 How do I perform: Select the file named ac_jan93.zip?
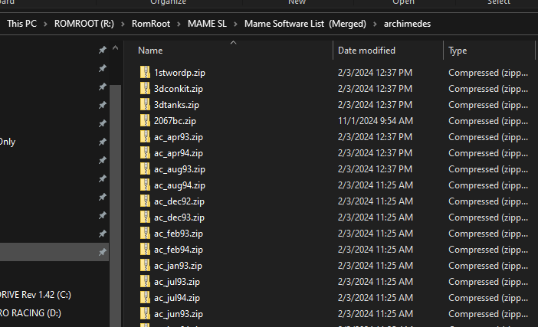(178, 266)
